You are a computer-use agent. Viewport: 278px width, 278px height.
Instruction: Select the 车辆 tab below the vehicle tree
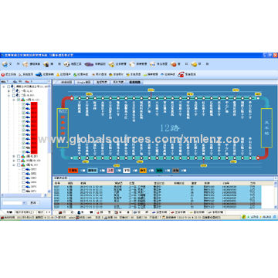tap(9, 212)
